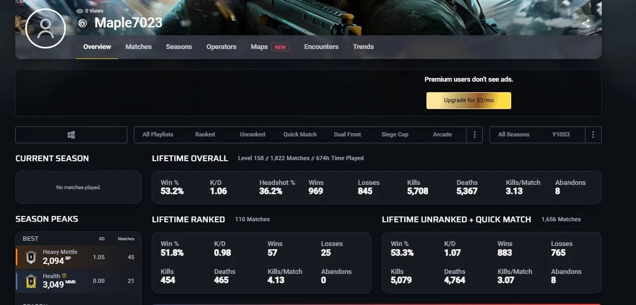Screen dimensions: 636x305
Task: Open the Trends tab
Action: click(363, 47)
